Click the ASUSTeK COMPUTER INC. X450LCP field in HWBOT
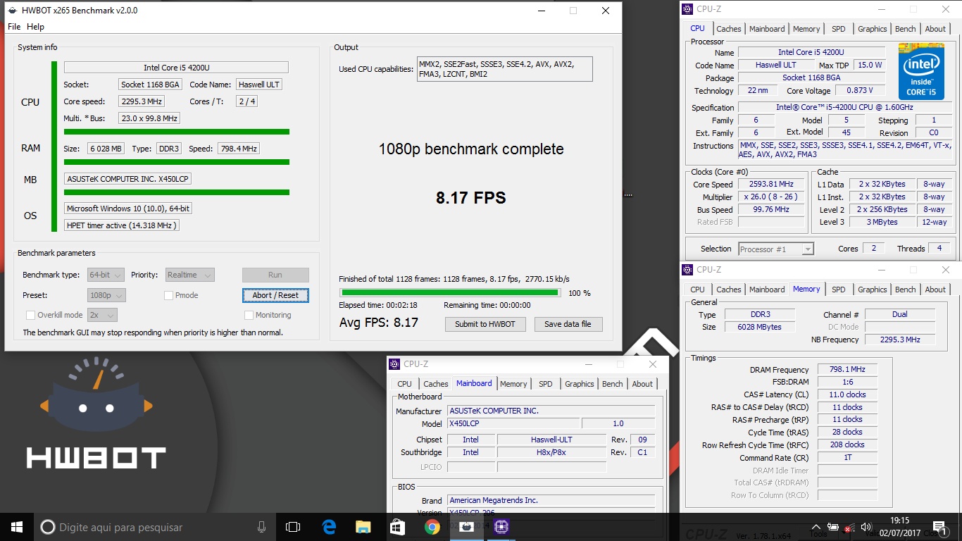 pos(127,179)
